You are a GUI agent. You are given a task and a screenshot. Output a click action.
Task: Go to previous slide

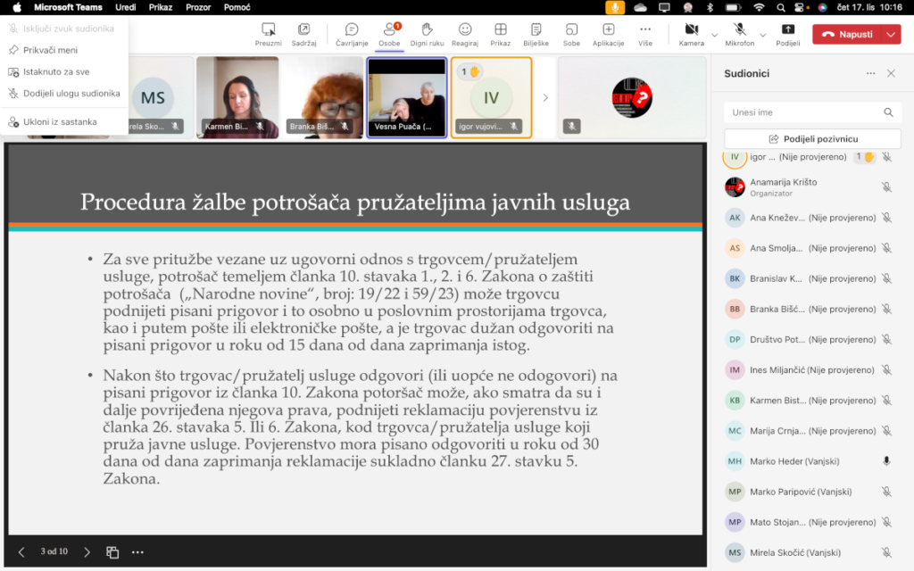click(x=21, y=552)
